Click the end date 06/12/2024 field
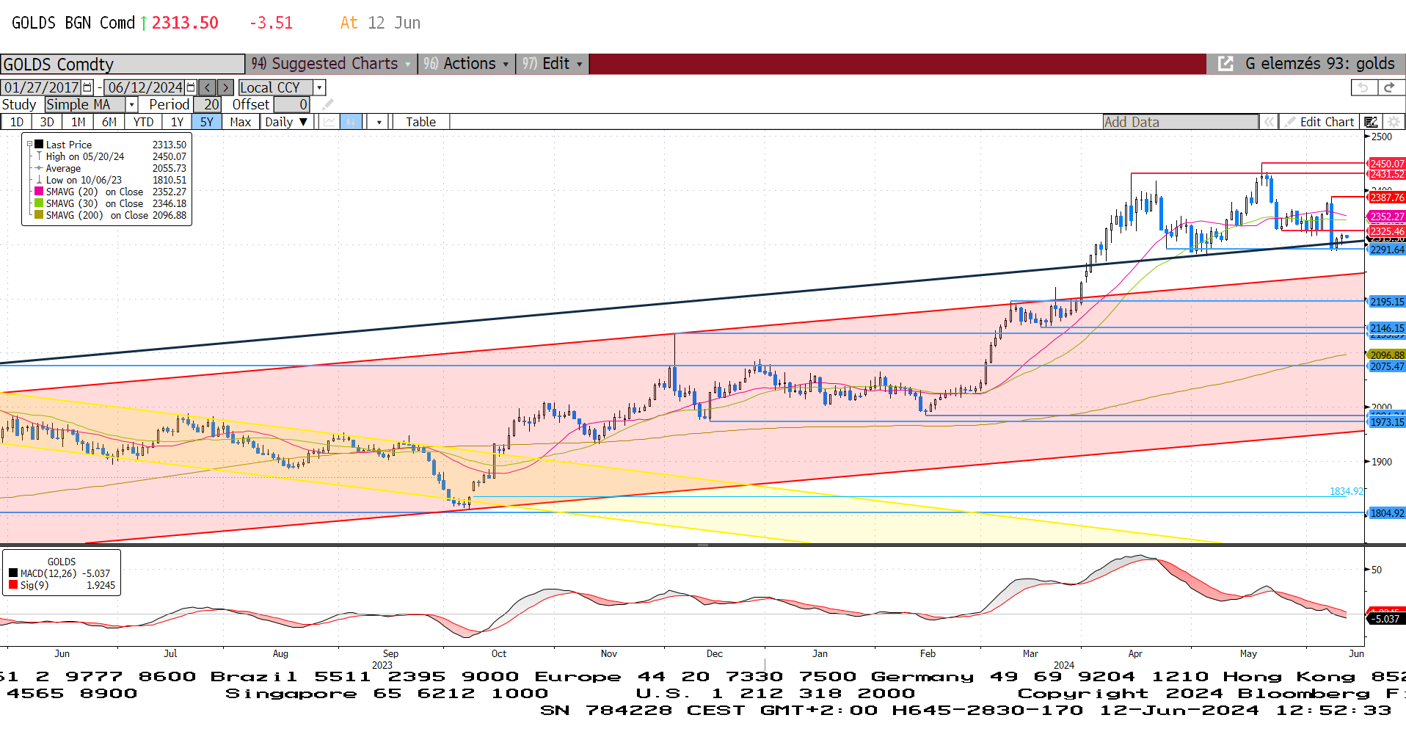This screenshot has height=751, width=1406. [145, 87]
